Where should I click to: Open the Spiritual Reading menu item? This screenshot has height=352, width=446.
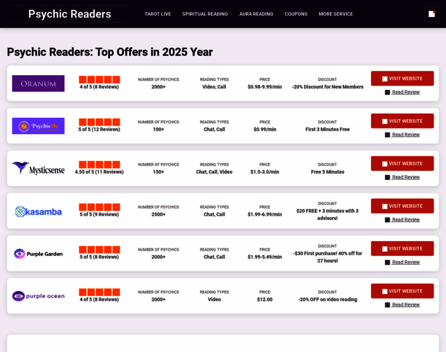[205, 14]
